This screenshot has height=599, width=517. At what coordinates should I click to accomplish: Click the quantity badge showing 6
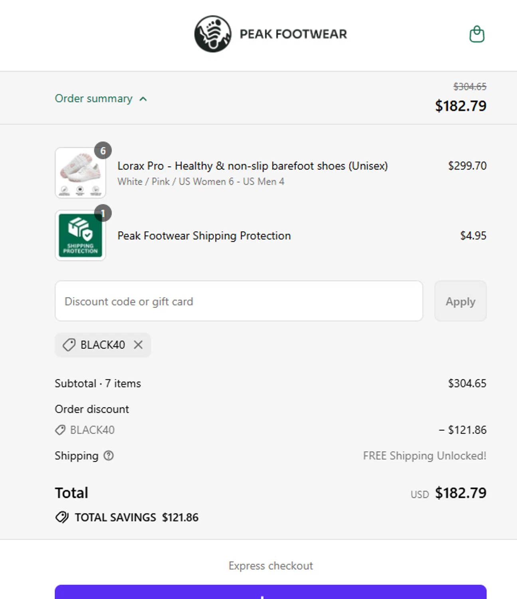[x=103, y=151]
